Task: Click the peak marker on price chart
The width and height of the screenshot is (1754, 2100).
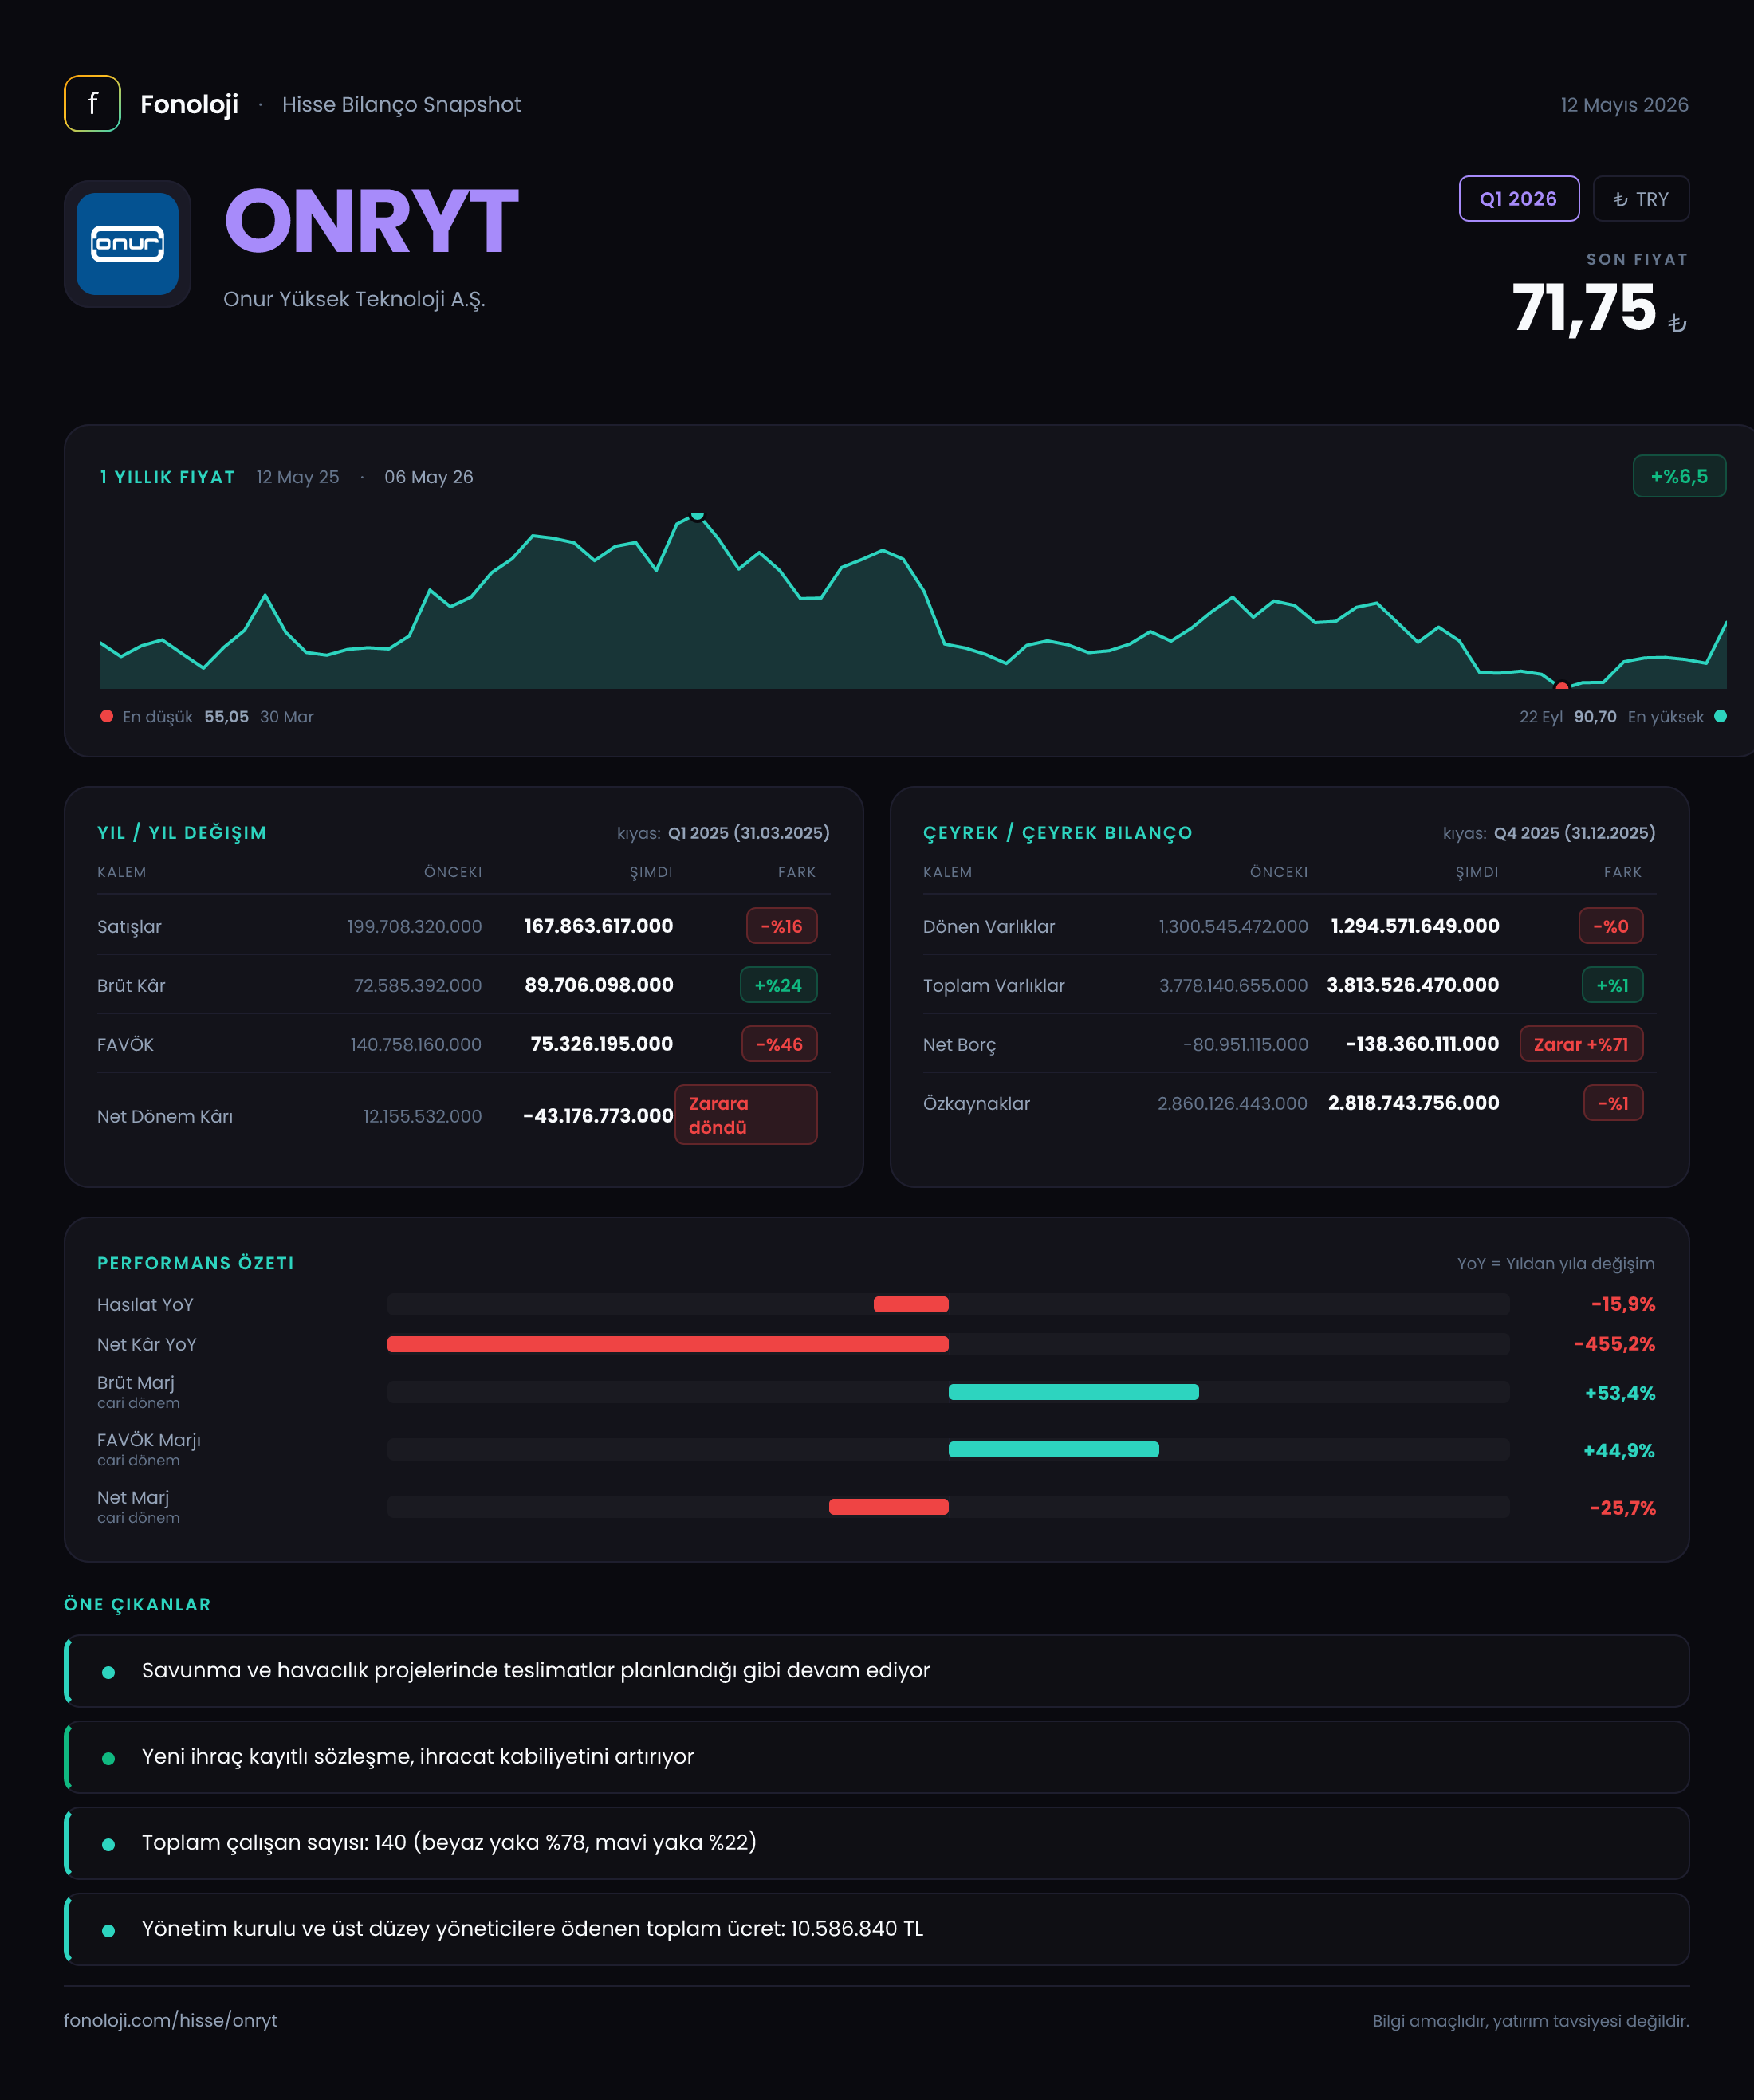Action: coord(697,515)
